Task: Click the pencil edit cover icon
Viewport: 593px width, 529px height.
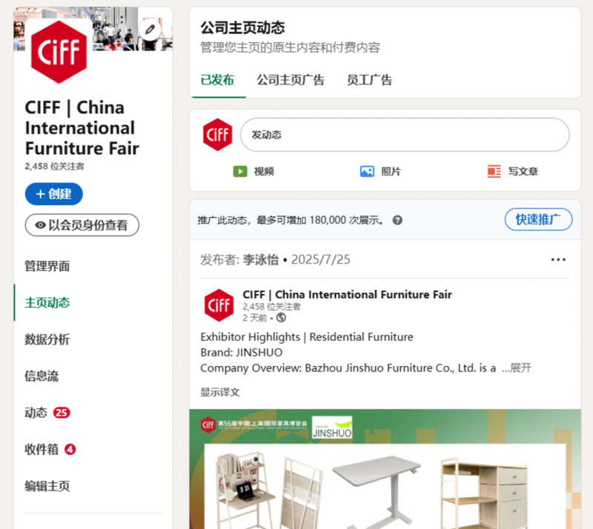Action: (150, 29)
